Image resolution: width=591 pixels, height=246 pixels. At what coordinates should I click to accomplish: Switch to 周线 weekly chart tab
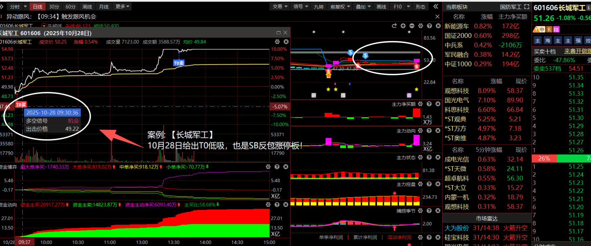[87, 6]
